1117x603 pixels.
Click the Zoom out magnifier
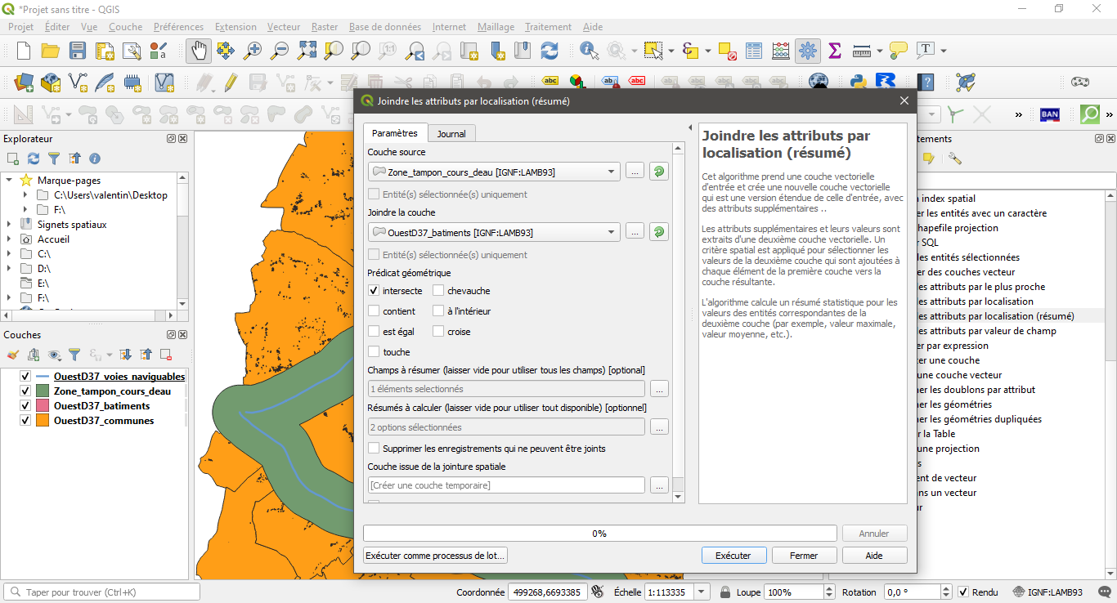280,51
